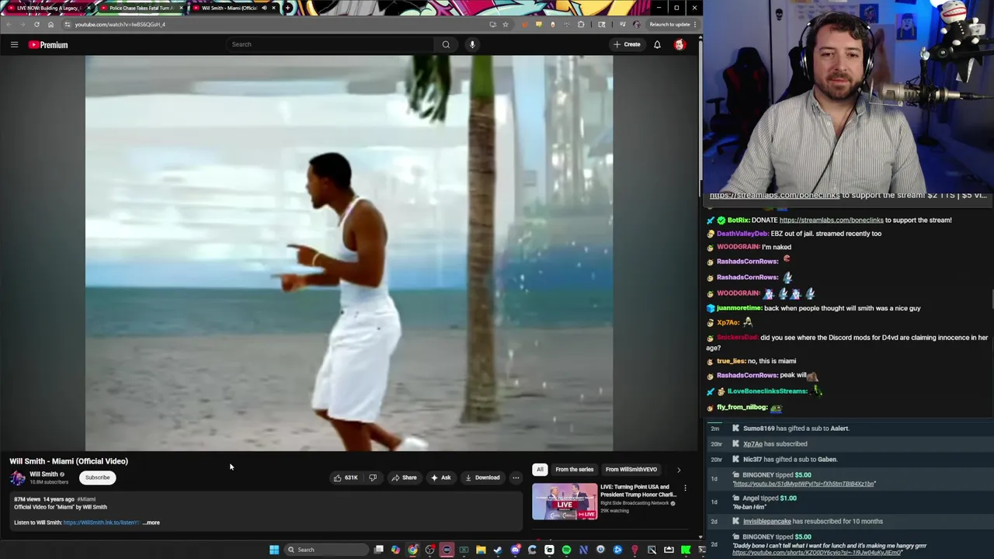The height and width of the screenshot is (559, 994).
Task: Open Turning Point USA live thumbnail
Action: (x=565, y=502)
